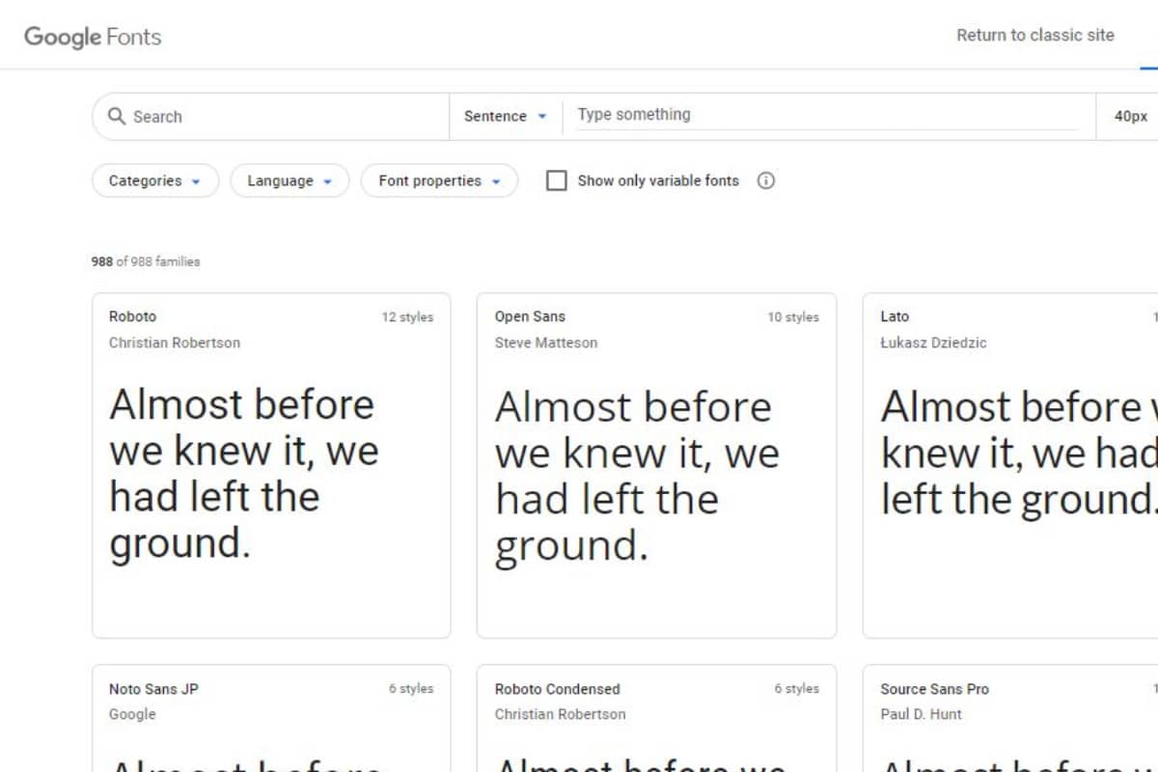This screenshot has width=1158, height=772.
Task: Open the Roboto font card
Action: point(271,465)
